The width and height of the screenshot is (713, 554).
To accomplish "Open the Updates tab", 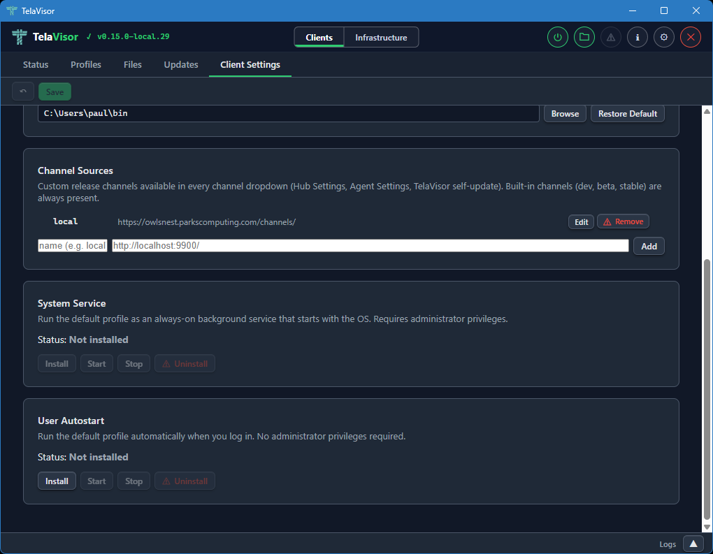I will click(x=181, y=64).
